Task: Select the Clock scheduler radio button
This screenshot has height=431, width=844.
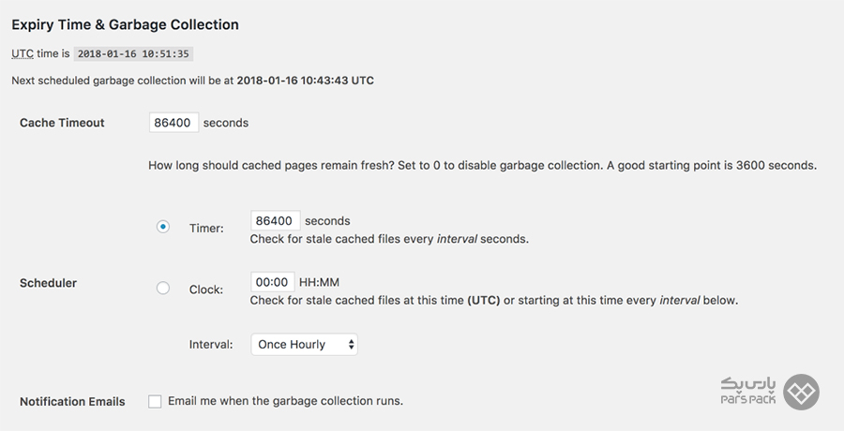Action: (x=163, y=288)
